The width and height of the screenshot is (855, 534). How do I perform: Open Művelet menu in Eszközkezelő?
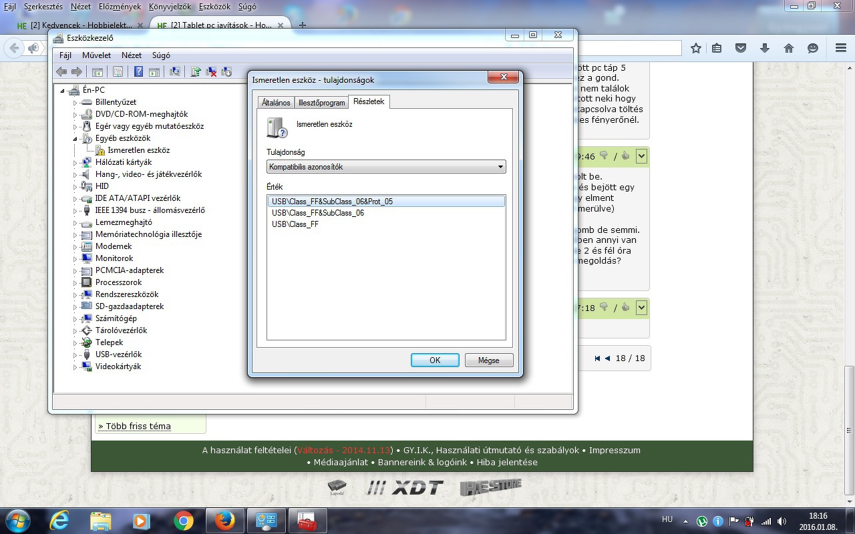pos(96,55)
